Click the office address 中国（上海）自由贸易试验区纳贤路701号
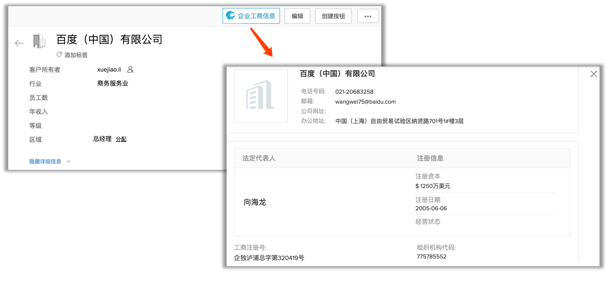Viewport: 612px width, 300px height. [399, 121]
